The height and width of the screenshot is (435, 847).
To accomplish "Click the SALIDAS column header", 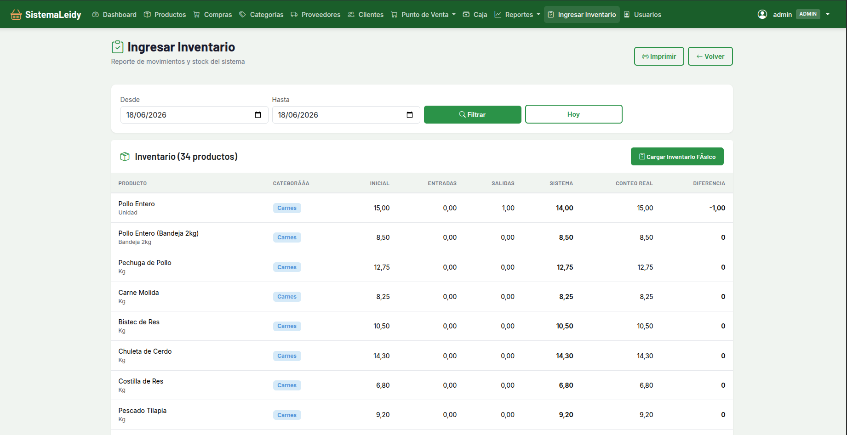I will pyautogui.click(x=503, y=183).
